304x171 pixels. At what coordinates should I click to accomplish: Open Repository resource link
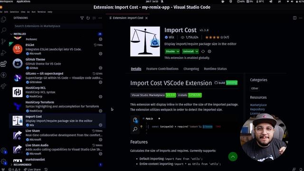(x=257, y=109)
